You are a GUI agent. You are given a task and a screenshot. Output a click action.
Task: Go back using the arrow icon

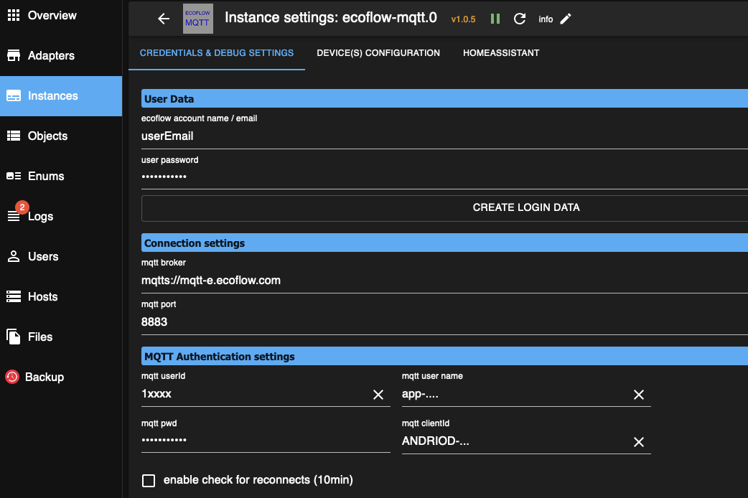click(x=164, y=19)
